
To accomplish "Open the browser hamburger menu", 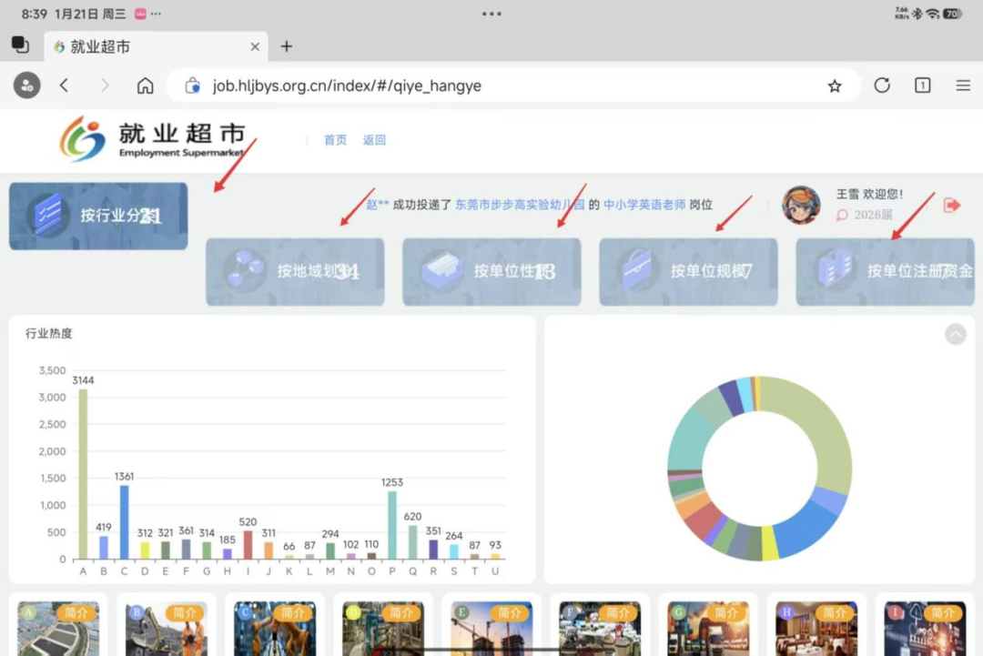I will (963, 86).
